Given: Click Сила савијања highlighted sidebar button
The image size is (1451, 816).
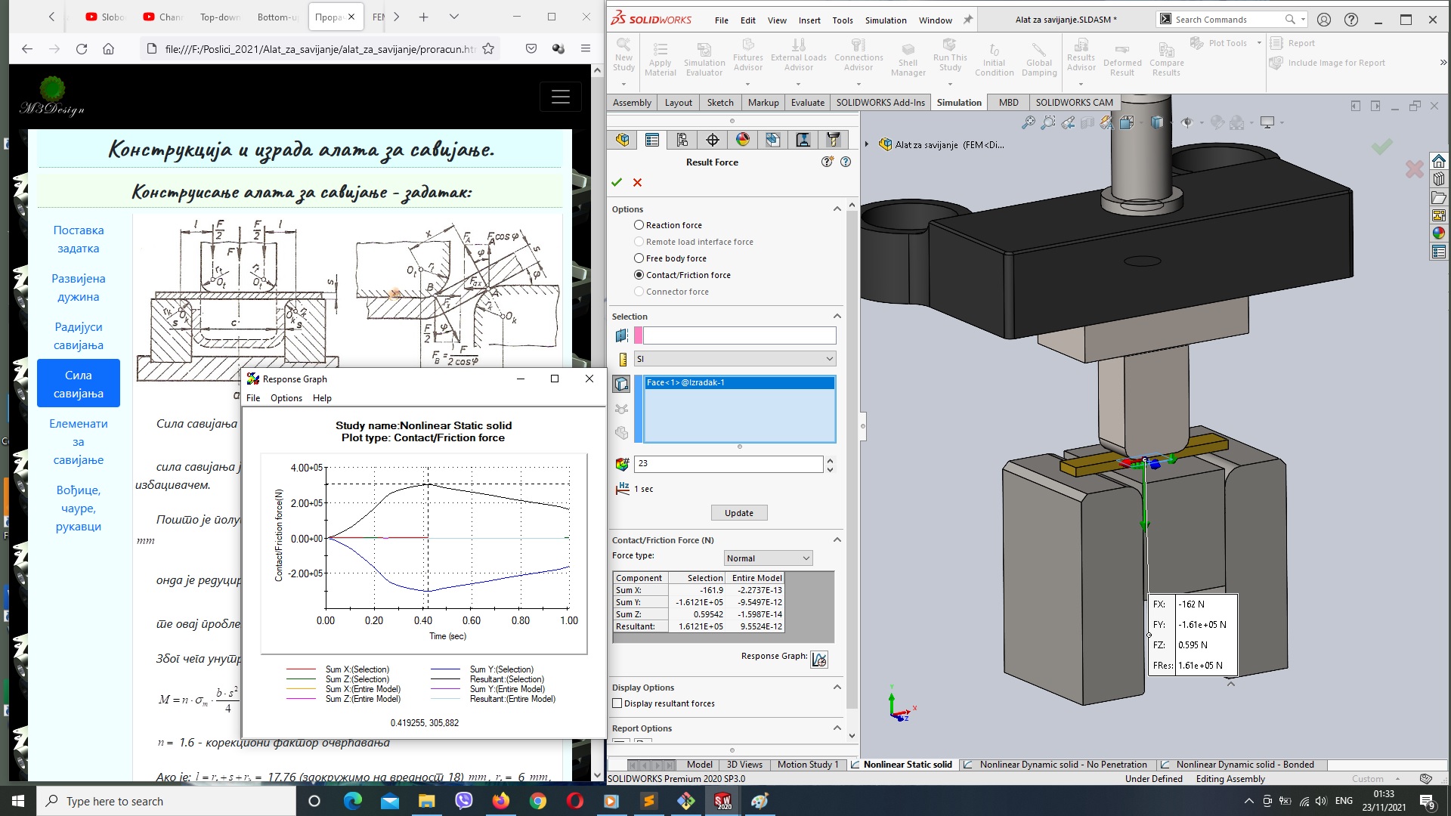Looking at the screenshot, I should pos(79,384).
